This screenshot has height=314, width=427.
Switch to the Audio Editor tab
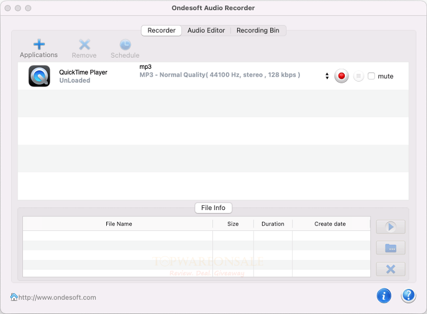206,30
